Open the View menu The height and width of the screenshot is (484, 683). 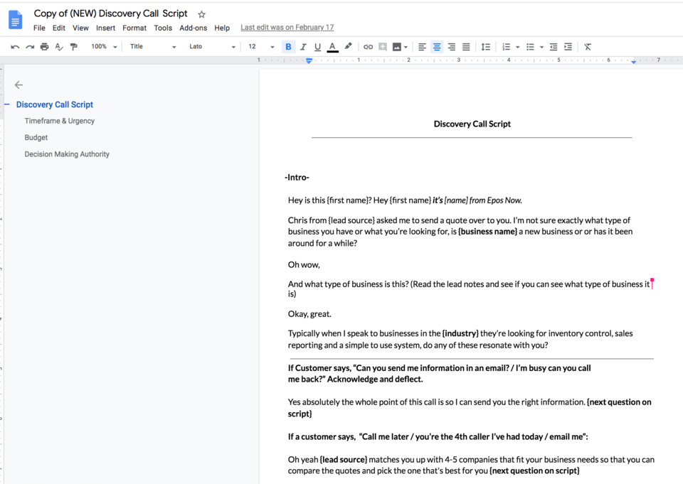pyautogui.click(x=80, y=28)
